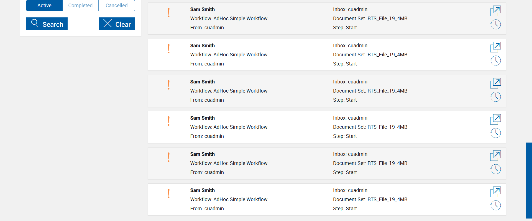Open the third workflow item in new window
The height and width of the screenshot is (221, 532).
[x=495, y=83]
